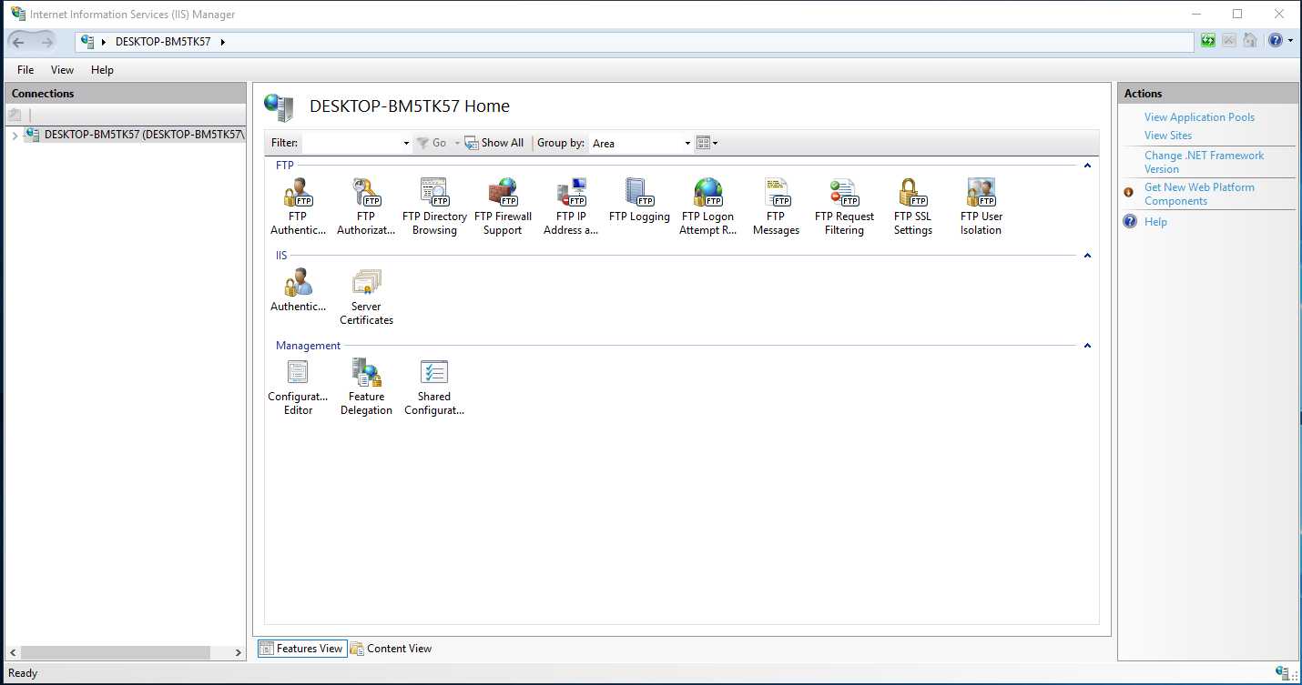
Task: Open IIS Authentication feature
Action: [x=298, y=290]
